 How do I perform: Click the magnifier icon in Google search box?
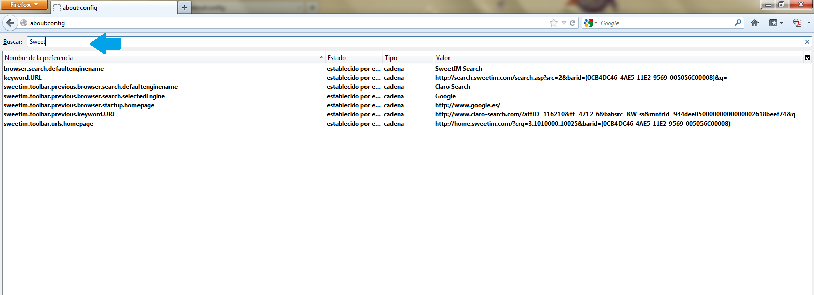[x=738, y=23]
